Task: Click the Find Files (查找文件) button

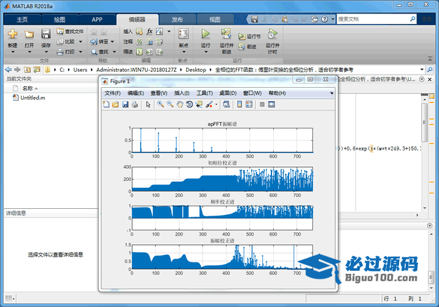Action: click(x=70, y=31)
